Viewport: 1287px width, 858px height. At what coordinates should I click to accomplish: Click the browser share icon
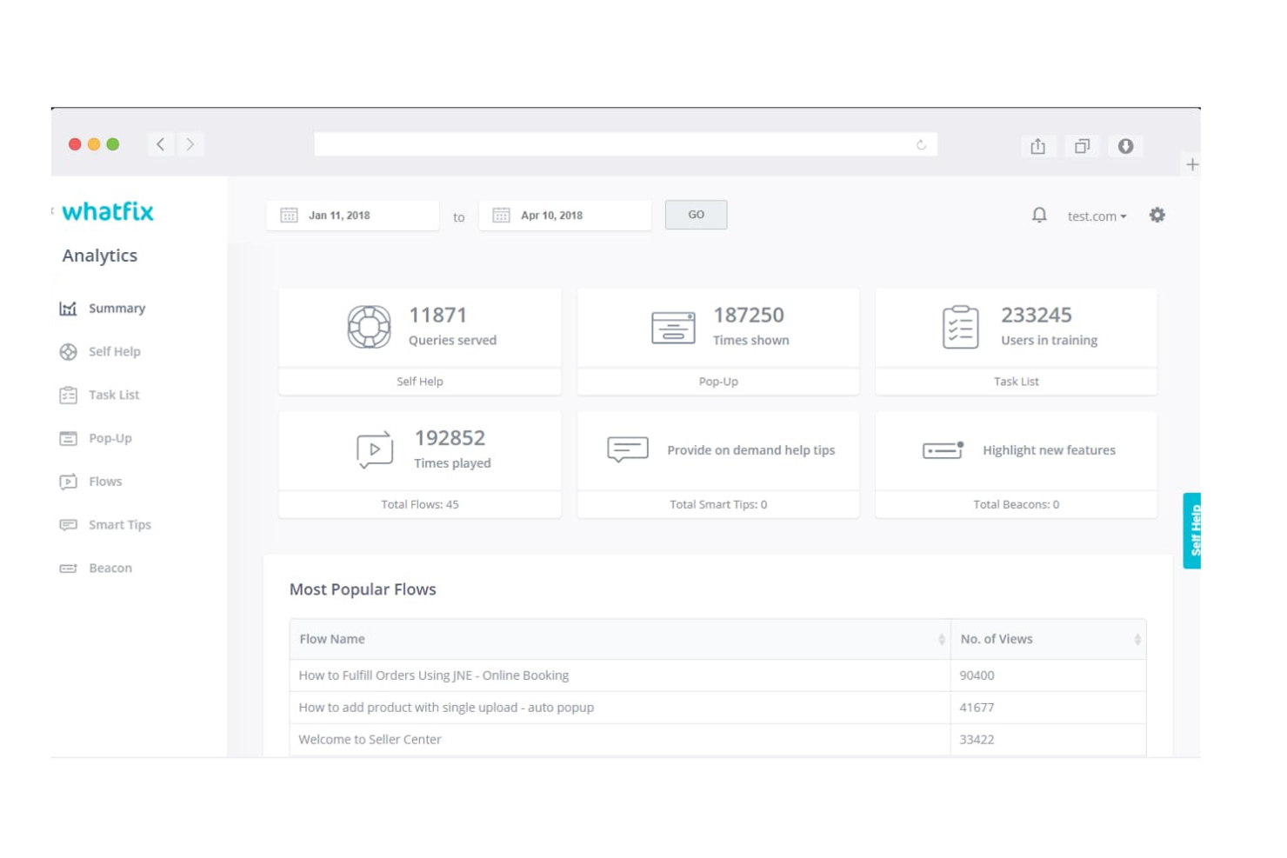point(1038,146)
